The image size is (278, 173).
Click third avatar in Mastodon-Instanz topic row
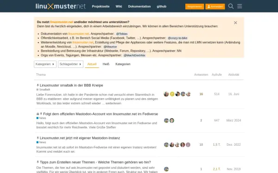(177, 145)
